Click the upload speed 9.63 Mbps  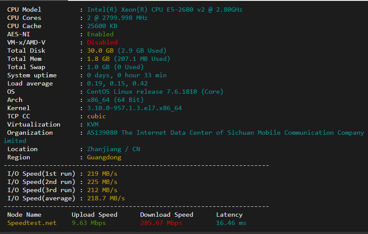point(89,223)
